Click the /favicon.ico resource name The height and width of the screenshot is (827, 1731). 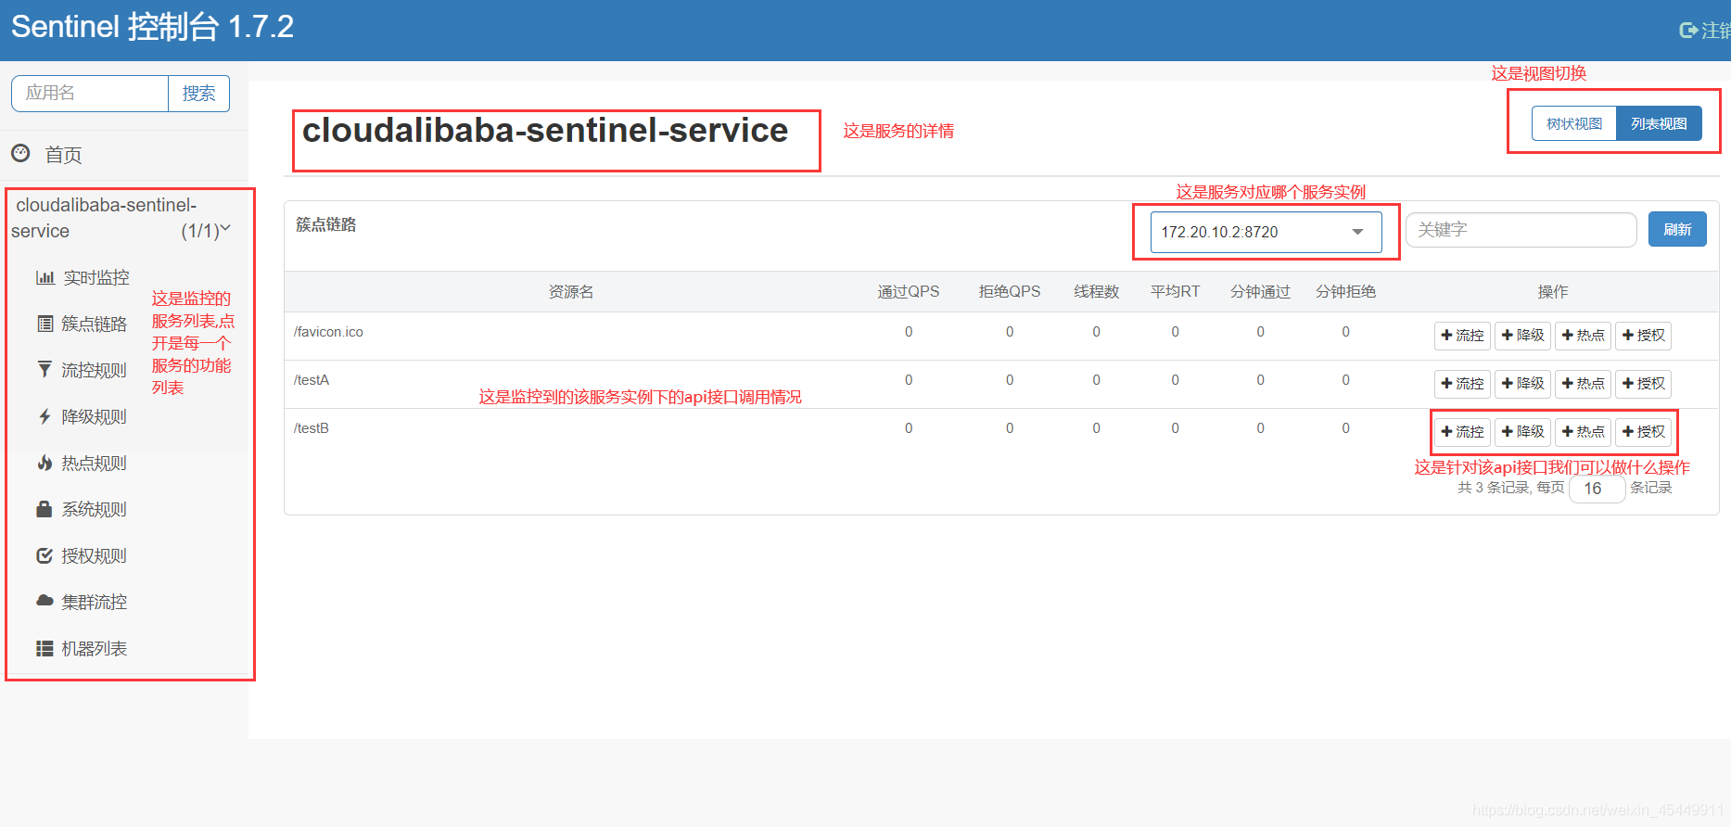pyautogui.click(x=328, y=332)
